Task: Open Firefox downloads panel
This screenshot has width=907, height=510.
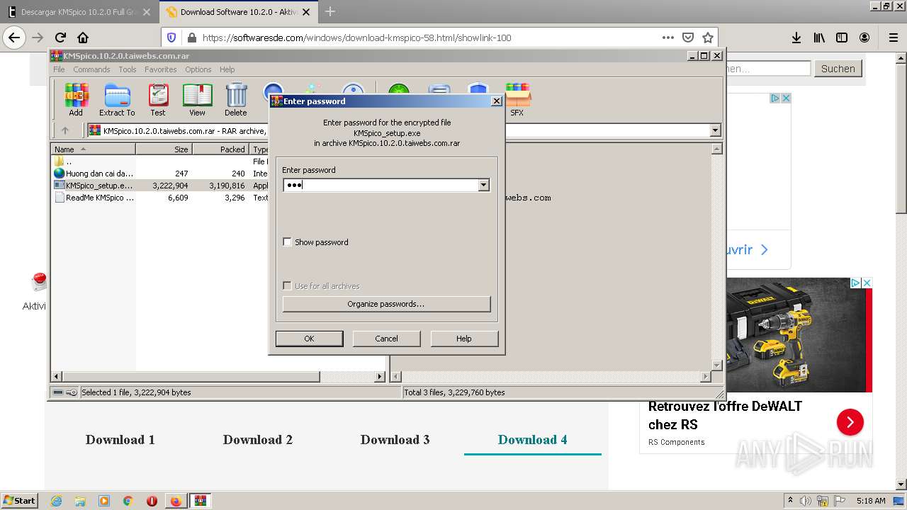Action: (x=796, y=38)
